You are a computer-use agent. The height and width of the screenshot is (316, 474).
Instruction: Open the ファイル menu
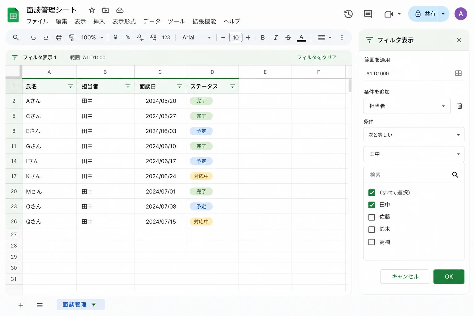point(37,21)
